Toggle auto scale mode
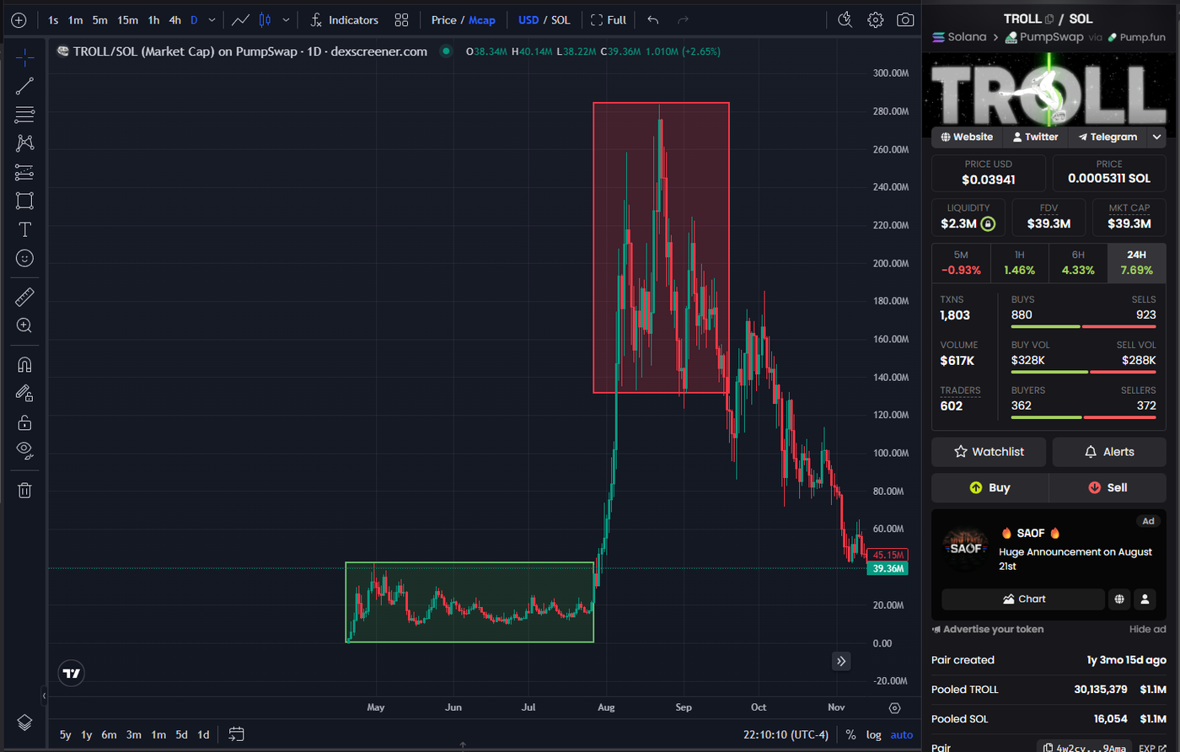Screen dimensions: 1180x752 click(x=902, y=734)
